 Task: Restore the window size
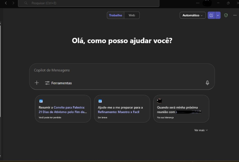point(228,3)
